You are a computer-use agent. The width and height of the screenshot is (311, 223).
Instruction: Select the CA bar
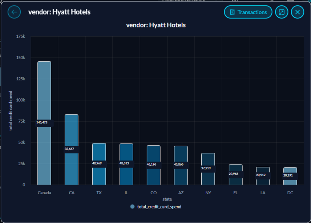click(72, 150)
